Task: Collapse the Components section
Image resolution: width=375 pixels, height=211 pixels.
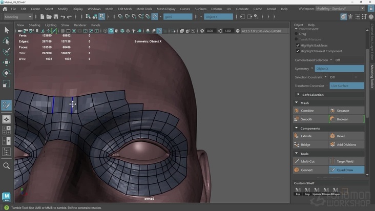Action: tap(297, 128)
